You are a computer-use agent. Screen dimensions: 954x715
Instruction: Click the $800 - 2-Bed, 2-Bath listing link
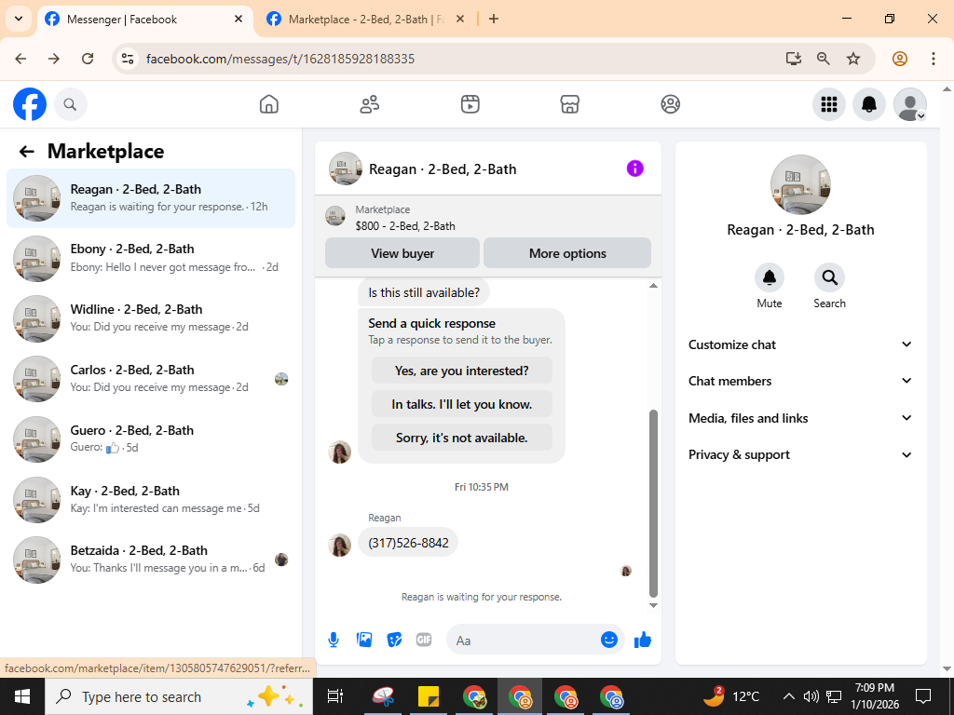coord(405,225)
